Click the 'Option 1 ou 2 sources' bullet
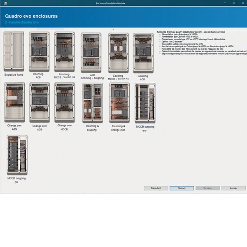Image resolution: width=247 pixels, height=247 pixels. (172, 42)
